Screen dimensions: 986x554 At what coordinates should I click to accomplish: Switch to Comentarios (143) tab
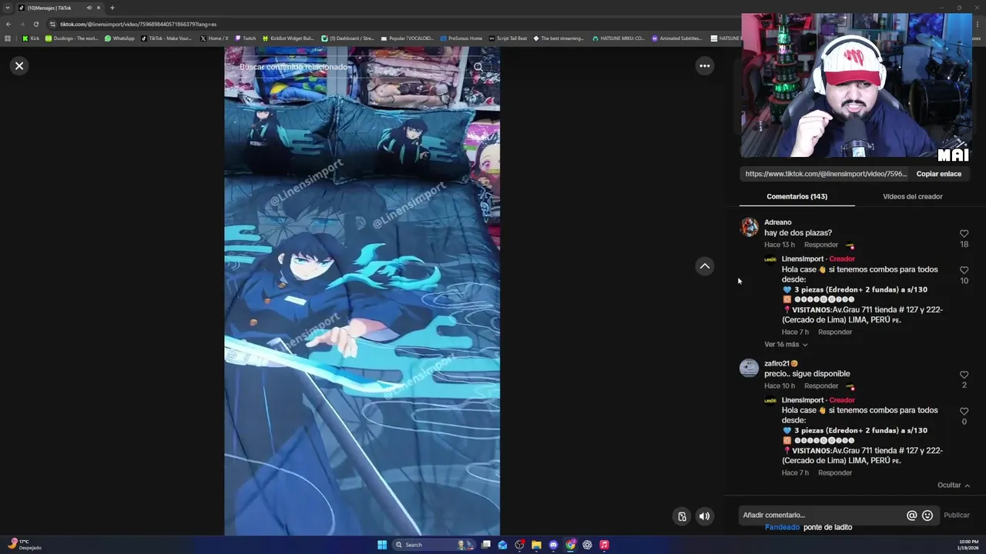[x=797, y=196]
